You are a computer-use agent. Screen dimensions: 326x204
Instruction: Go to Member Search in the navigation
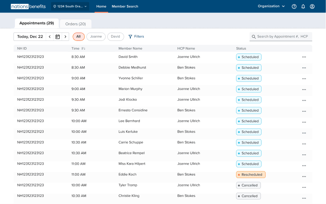click(x=125, y=6)
